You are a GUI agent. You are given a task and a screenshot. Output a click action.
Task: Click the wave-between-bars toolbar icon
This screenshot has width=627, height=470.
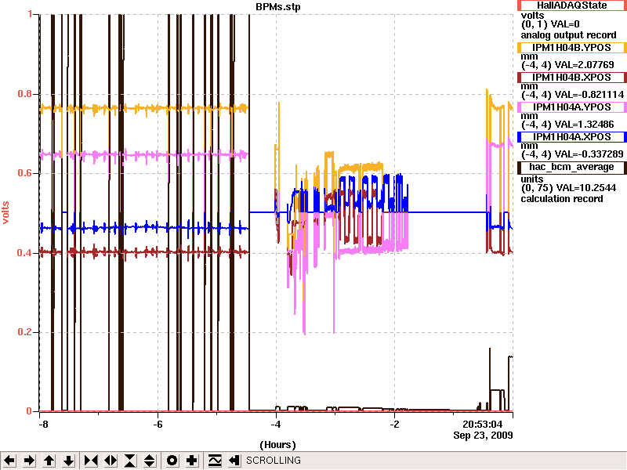(x=215, y=461)
